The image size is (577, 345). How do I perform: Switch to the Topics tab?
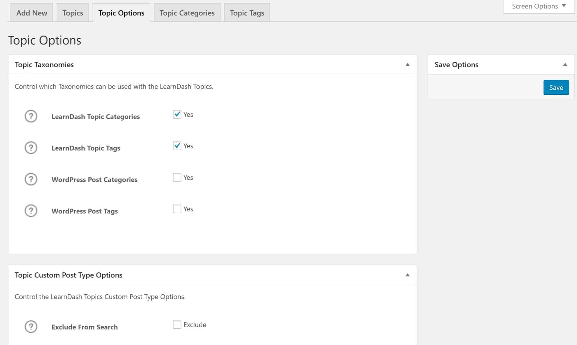pos(72,13)
